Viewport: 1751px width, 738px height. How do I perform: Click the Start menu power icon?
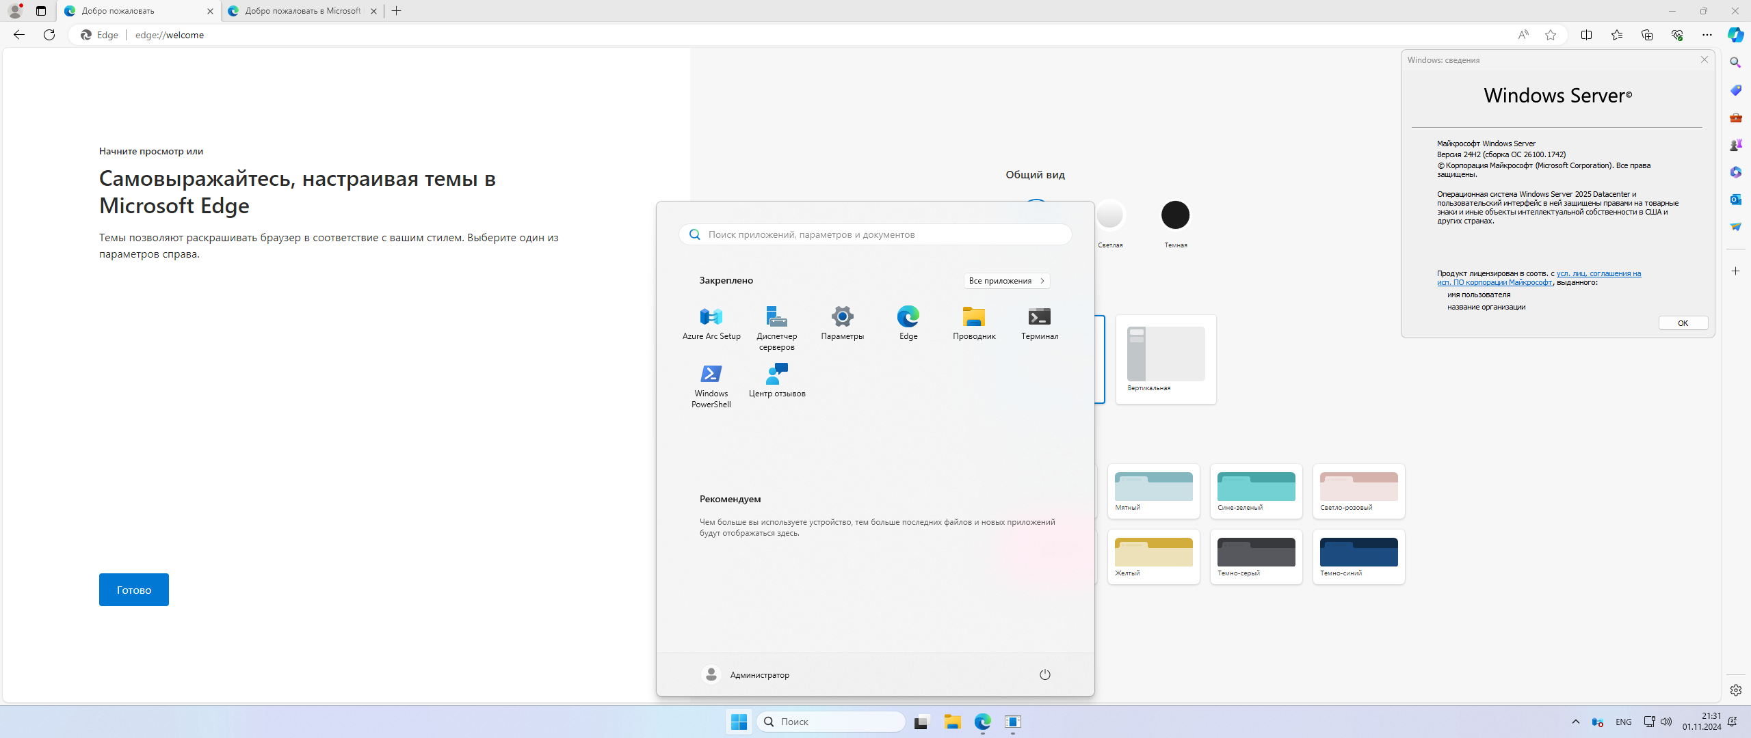[x=1044, y=675]
